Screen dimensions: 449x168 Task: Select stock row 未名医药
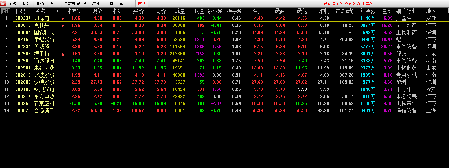tap(224, 68)
